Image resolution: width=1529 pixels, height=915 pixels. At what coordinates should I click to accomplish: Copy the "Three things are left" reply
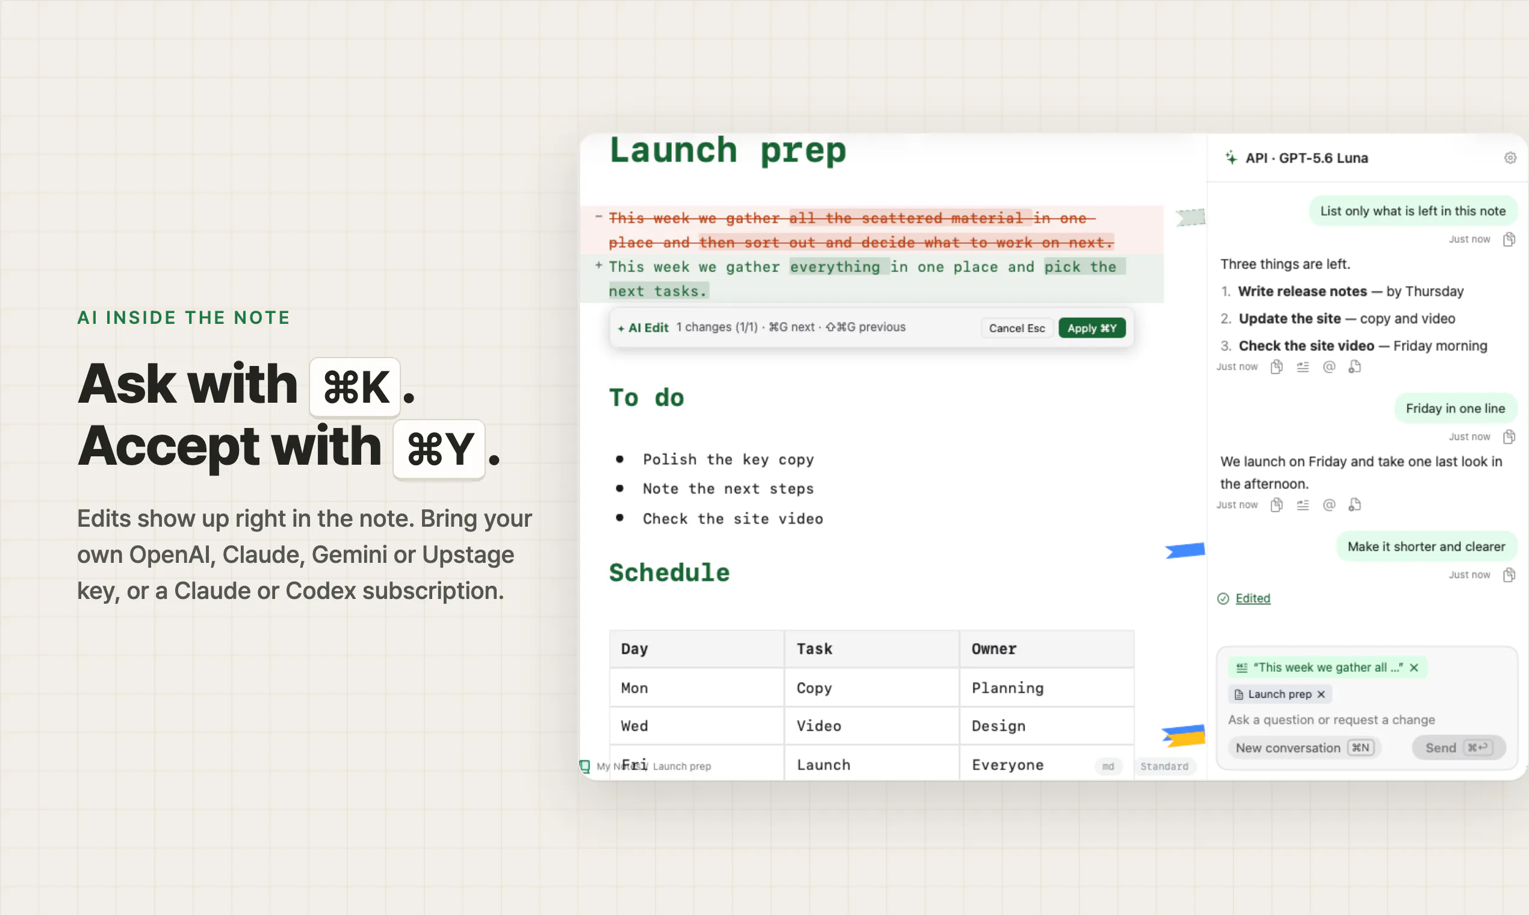(x=1276, y=367)
